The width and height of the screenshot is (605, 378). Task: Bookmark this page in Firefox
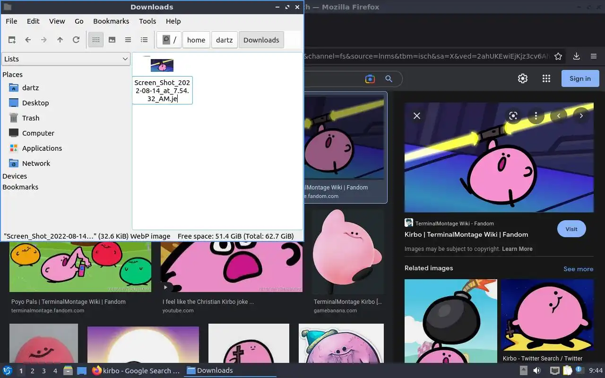558,56
